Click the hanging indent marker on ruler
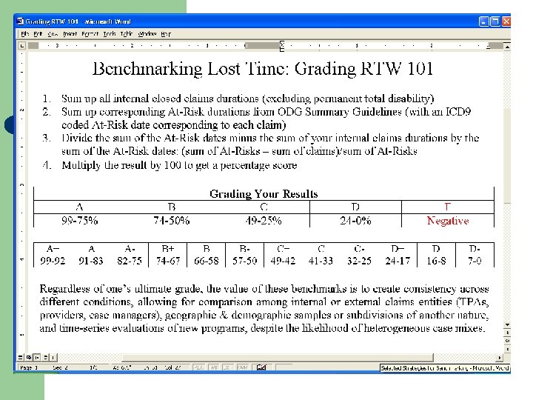Image resolution: width=533 pixels, height=400 pixels. click(x=282, y=47)
